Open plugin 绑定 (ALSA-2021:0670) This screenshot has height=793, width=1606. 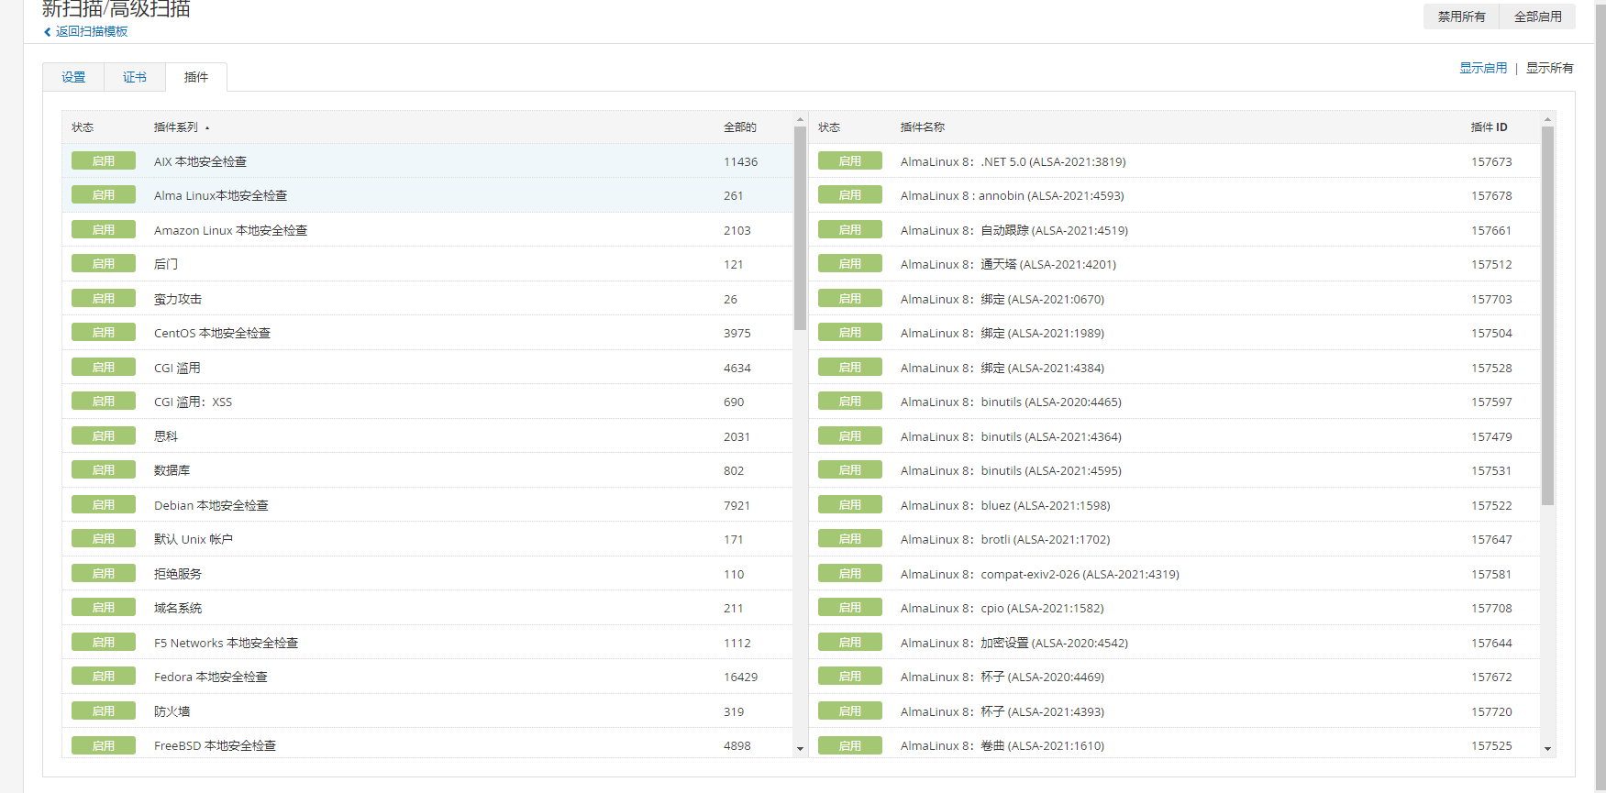click(1002, 299)
